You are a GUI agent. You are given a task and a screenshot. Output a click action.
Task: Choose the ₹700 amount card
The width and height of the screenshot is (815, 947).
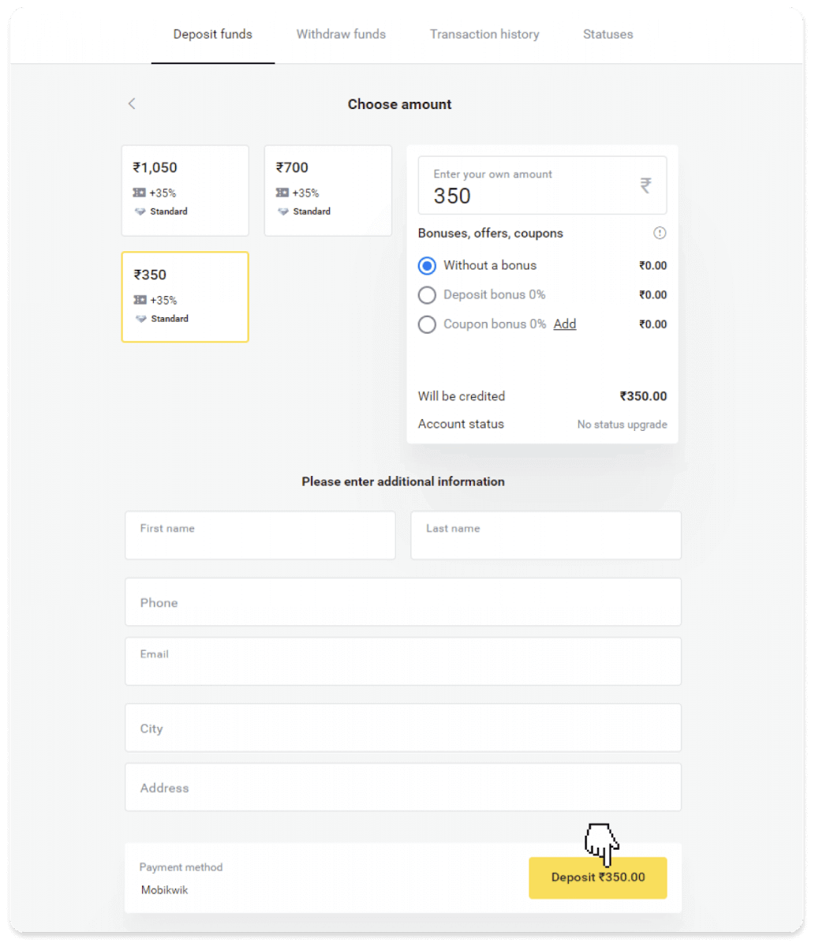(328, 190)
